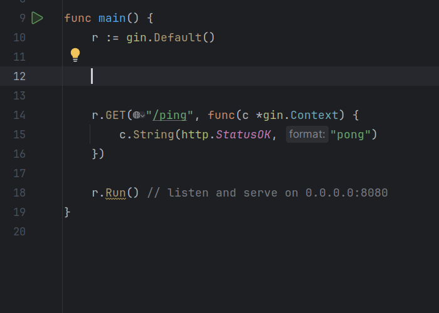Click the "pong" string literal
The height and width of the screenshot is (313, 439).
[350, 135]
